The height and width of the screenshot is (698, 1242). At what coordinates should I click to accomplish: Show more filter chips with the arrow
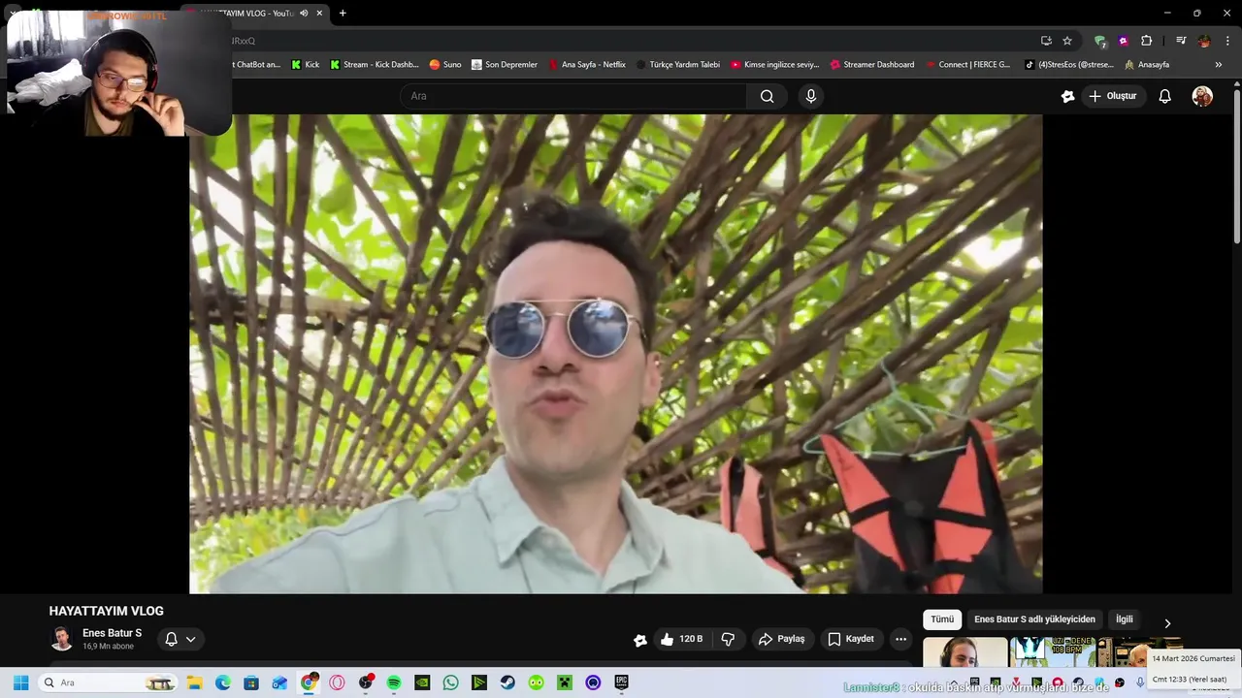pyautogui.click(x=1167, y=622)
